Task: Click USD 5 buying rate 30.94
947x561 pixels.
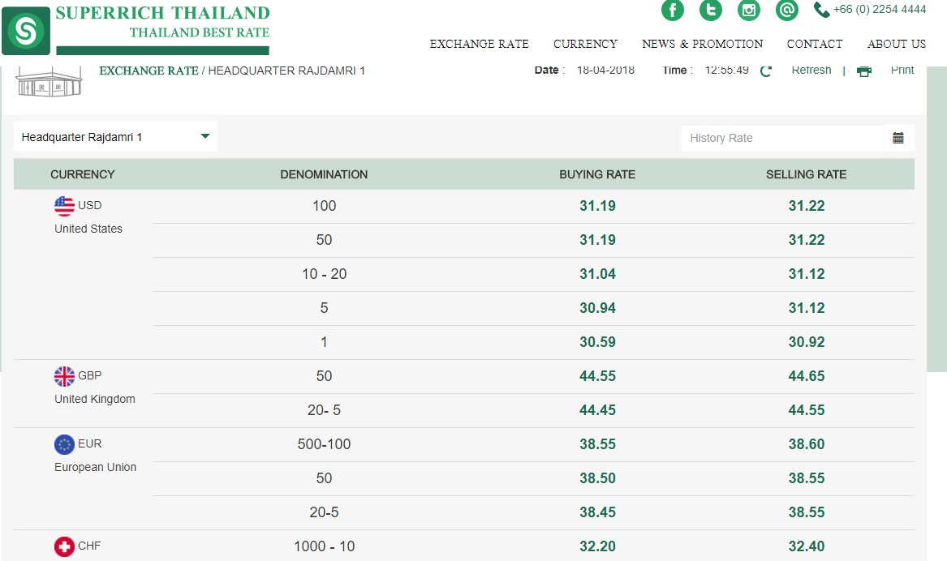Action: click(x=597, y=307)
